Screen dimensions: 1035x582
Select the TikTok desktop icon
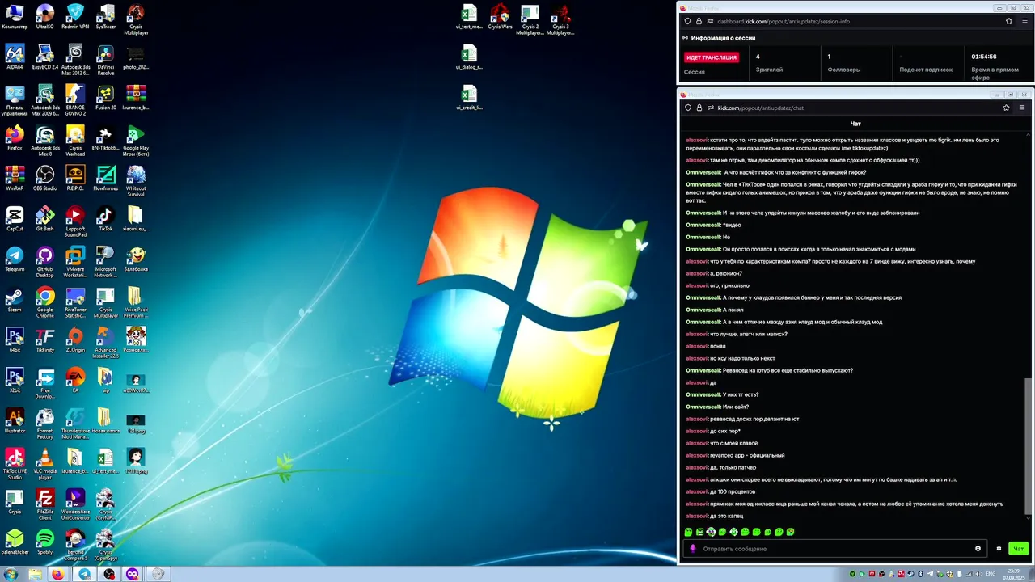click(105, 219)
